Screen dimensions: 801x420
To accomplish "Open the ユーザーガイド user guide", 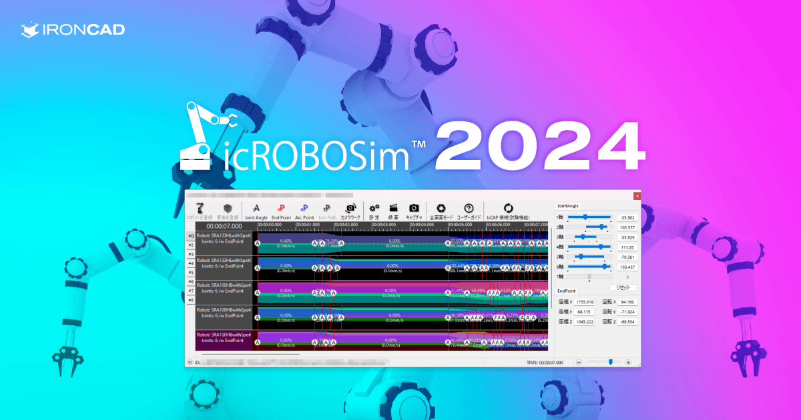I will [x=468, y=207].
